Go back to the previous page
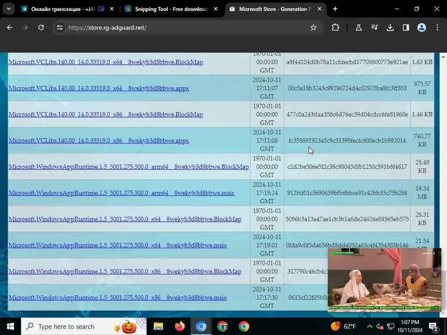Viewport: 447px width, 335px height. [x=10, y=27]
